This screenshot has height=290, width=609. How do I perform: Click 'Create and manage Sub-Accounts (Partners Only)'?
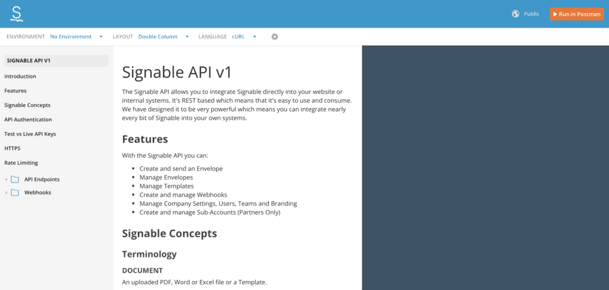click(210, 212)
